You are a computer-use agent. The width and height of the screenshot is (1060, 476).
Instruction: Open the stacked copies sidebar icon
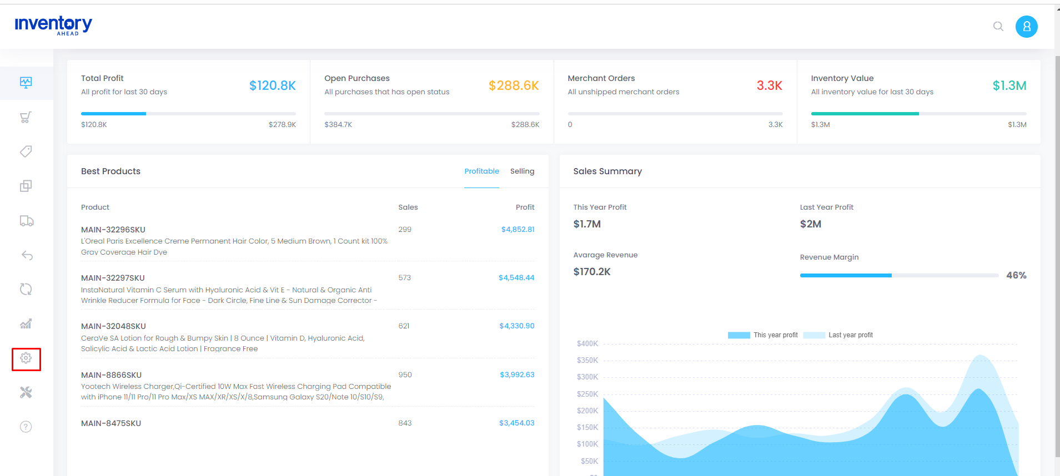coord(26,186)
